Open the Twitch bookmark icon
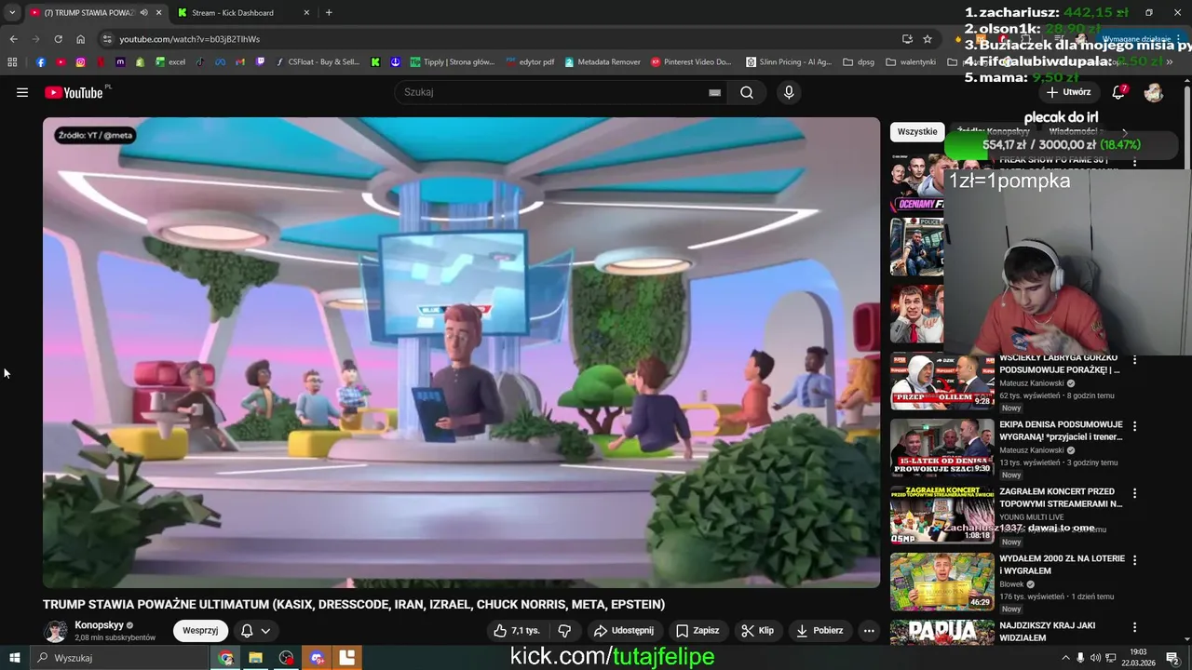 (x=261, y=62)
